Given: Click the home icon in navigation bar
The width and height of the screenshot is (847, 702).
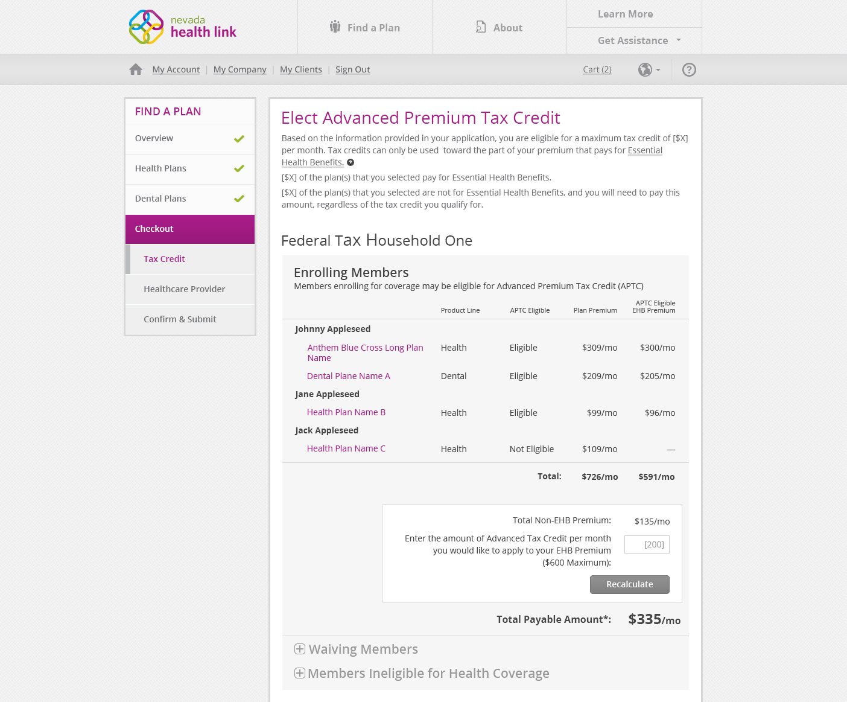Looking at the screenshot, I should [136, 69].
